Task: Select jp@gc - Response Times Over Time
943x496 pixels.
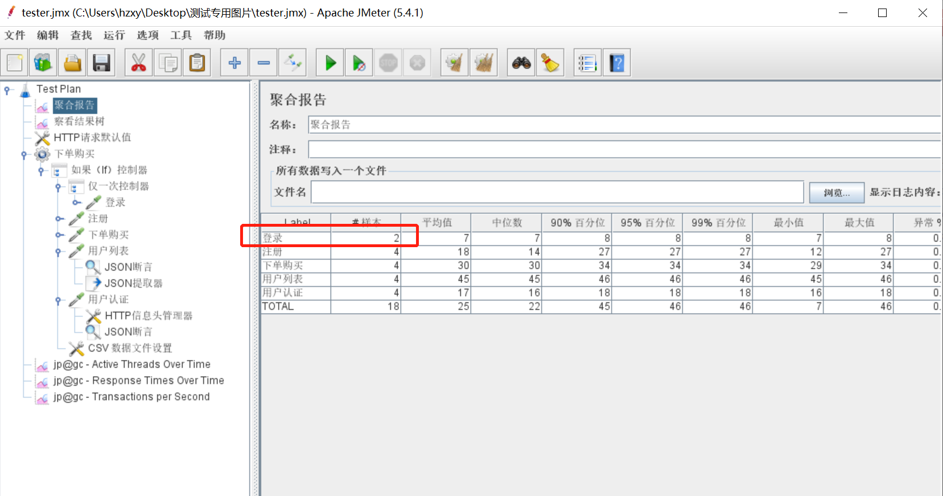Action: (x=139, y=381)
